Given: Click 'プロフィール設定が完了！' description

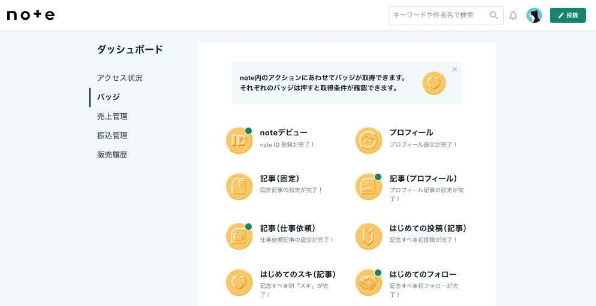Looking at the screenshot, I should [x=423, y=145].
